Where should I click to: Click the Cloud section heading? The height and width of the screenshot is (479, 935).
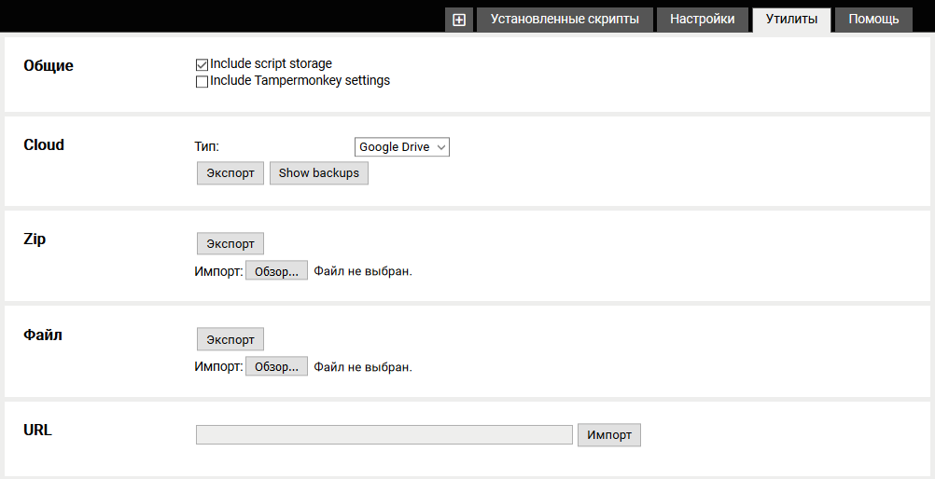[x=44, y=144]
